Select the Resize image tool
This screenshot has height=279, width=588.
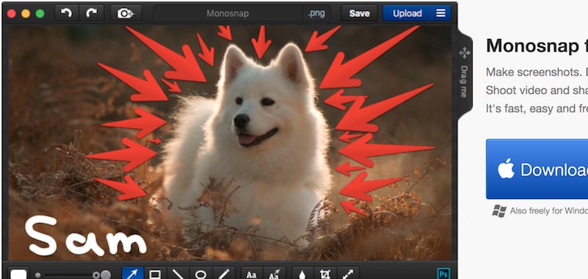348,274
